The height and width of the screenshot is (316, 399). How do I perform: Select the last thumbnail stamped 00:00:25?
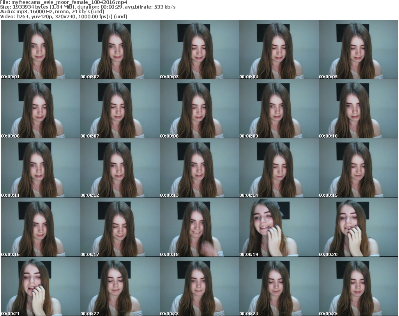(x=358, y=286)
